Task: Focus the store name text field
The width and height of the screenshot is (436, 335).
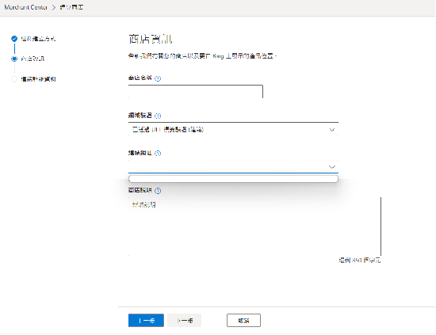Action: (196, 91)
